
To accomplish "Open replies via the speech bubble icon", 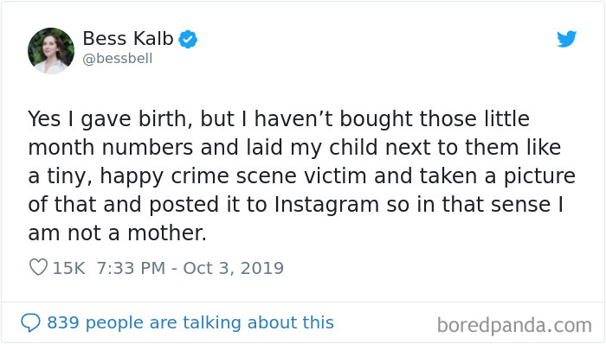I will (30, 322).
